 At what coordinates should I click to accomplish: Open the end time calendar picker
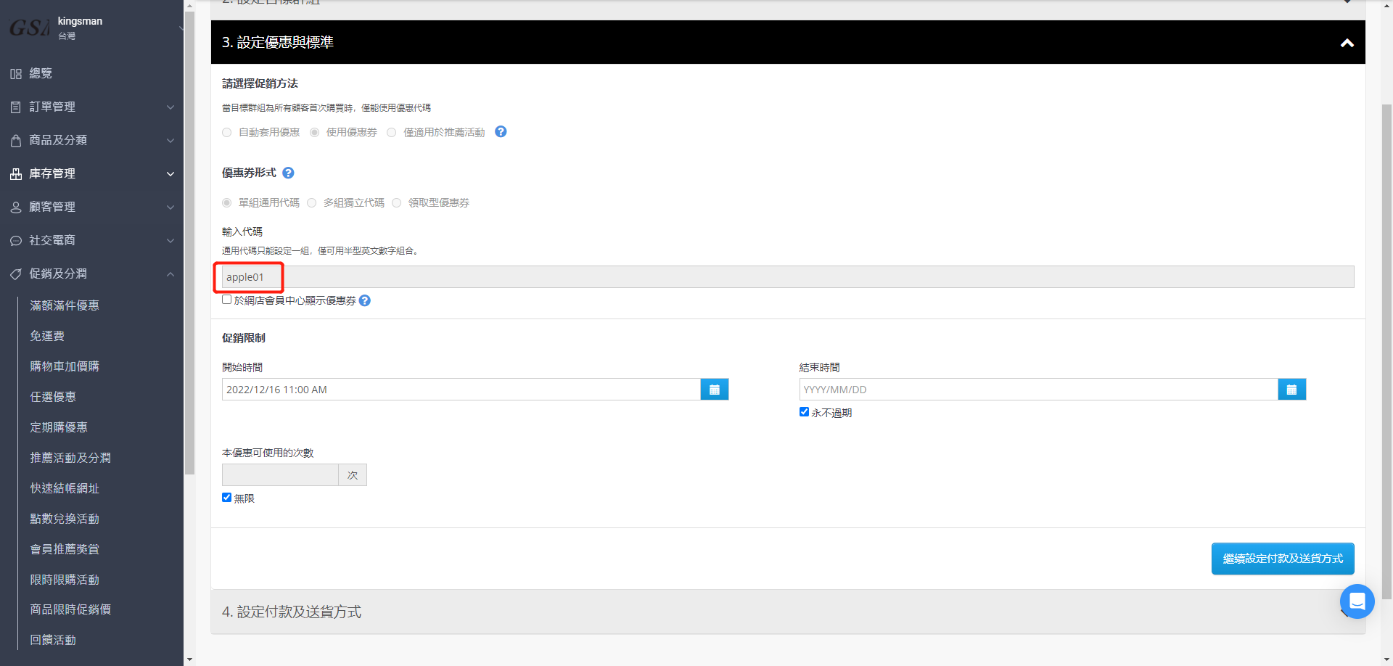[1291, 390]
